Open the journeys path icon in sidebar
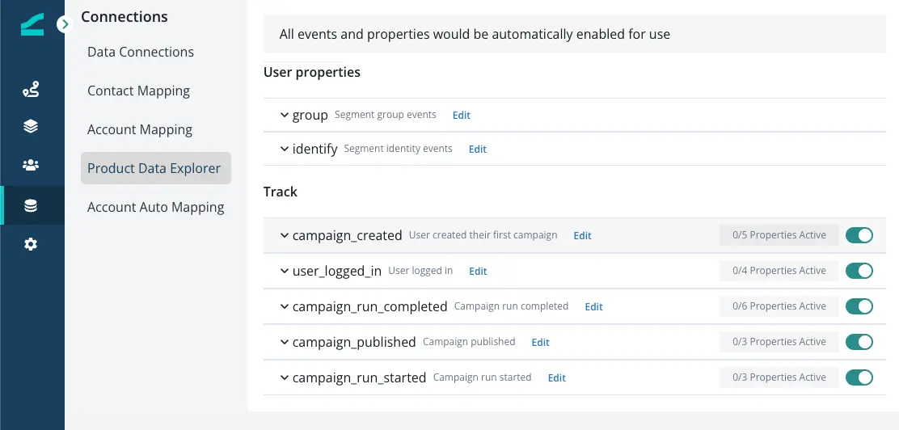Screen dimensions: 899x430 pos(31,90)
